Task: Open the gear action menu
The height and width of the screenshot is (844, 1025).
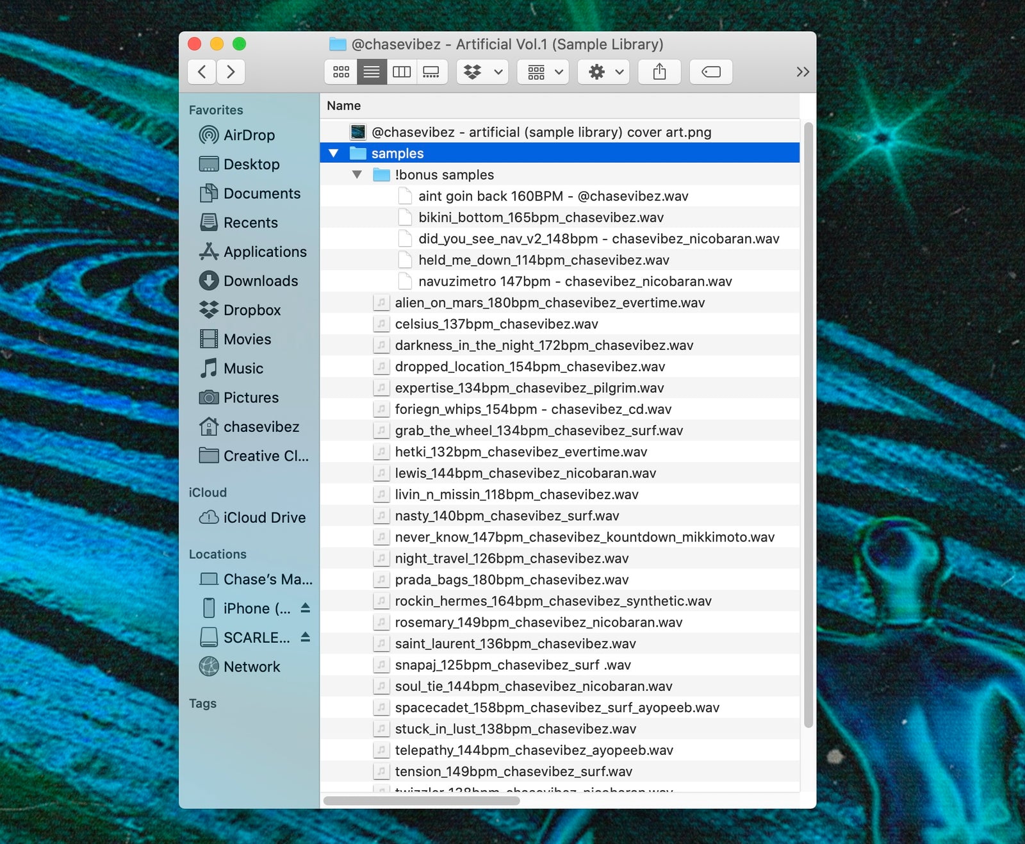Action: coord(603,72)
